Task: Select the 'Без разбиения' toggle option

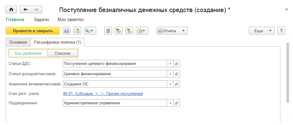Action: [x=28, y=53]
